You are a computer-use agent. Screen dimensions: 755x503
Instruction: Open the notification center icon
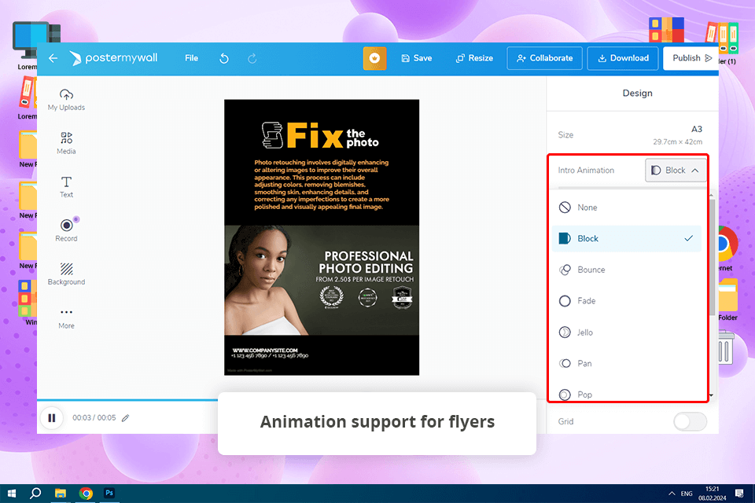[739, 494]
